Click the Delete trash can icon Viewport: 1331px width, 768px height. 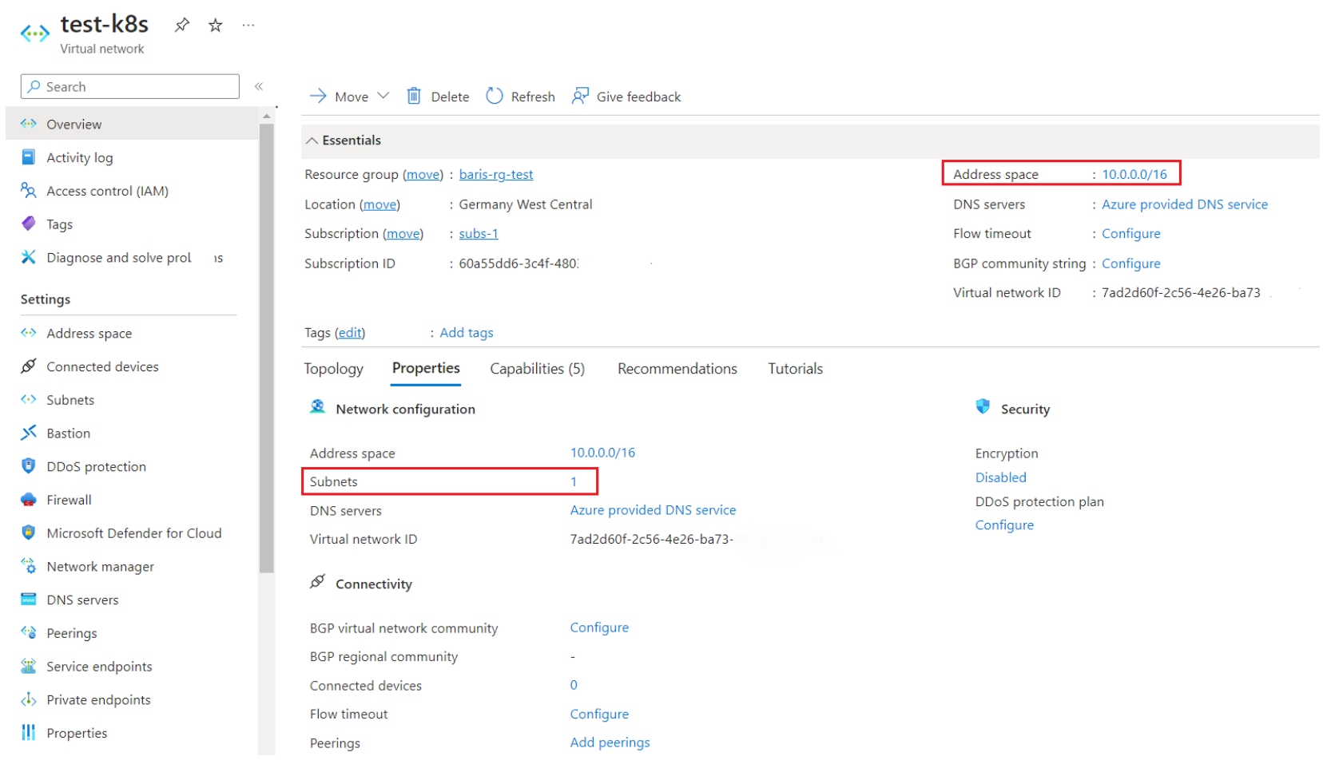[x=414, y=97]
